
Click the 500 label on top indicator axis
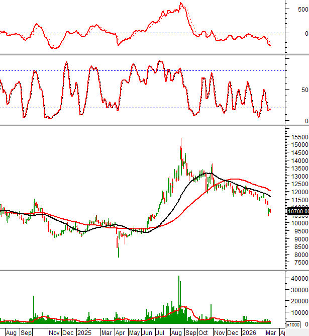(296, 9)
